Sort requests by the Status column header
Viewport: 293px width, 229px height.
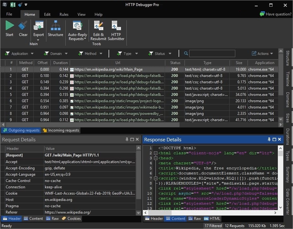pos(175,63)
